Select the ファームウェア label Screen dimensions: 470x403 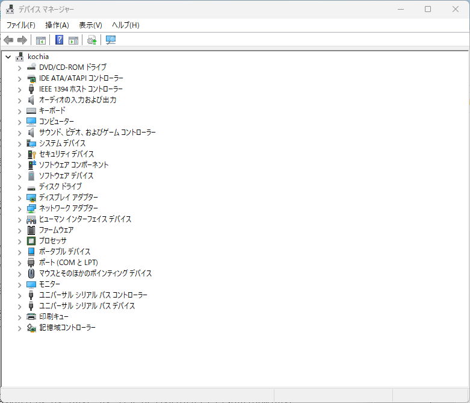pos(57,230)
